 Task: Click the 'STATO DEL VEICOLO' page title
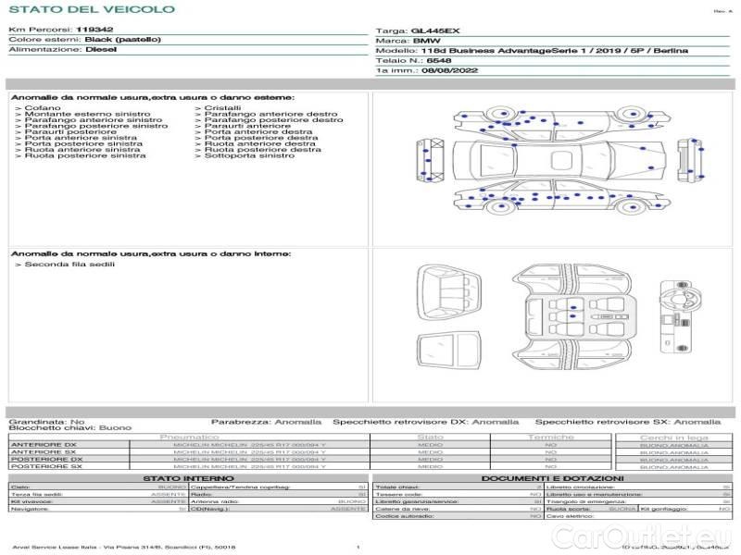tap(91, 9)
